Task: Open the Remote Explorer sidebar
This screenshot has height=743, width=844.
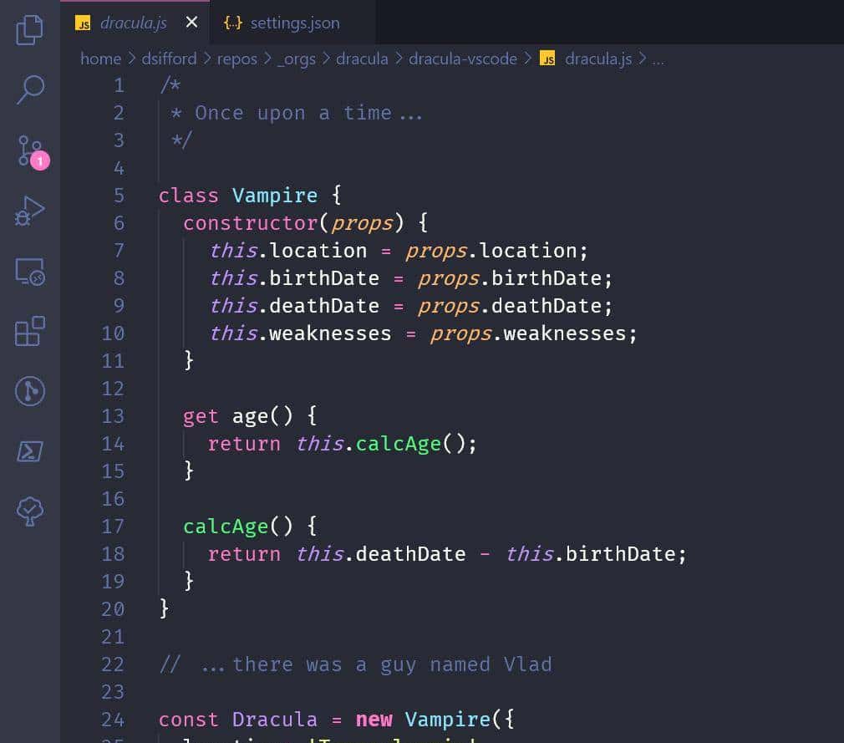Action: 29,270
